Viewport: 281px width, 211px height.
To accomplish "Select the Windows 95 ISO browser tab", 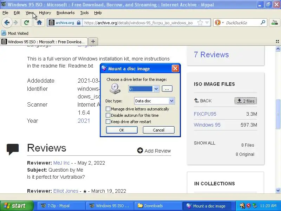I will (44, 42).
